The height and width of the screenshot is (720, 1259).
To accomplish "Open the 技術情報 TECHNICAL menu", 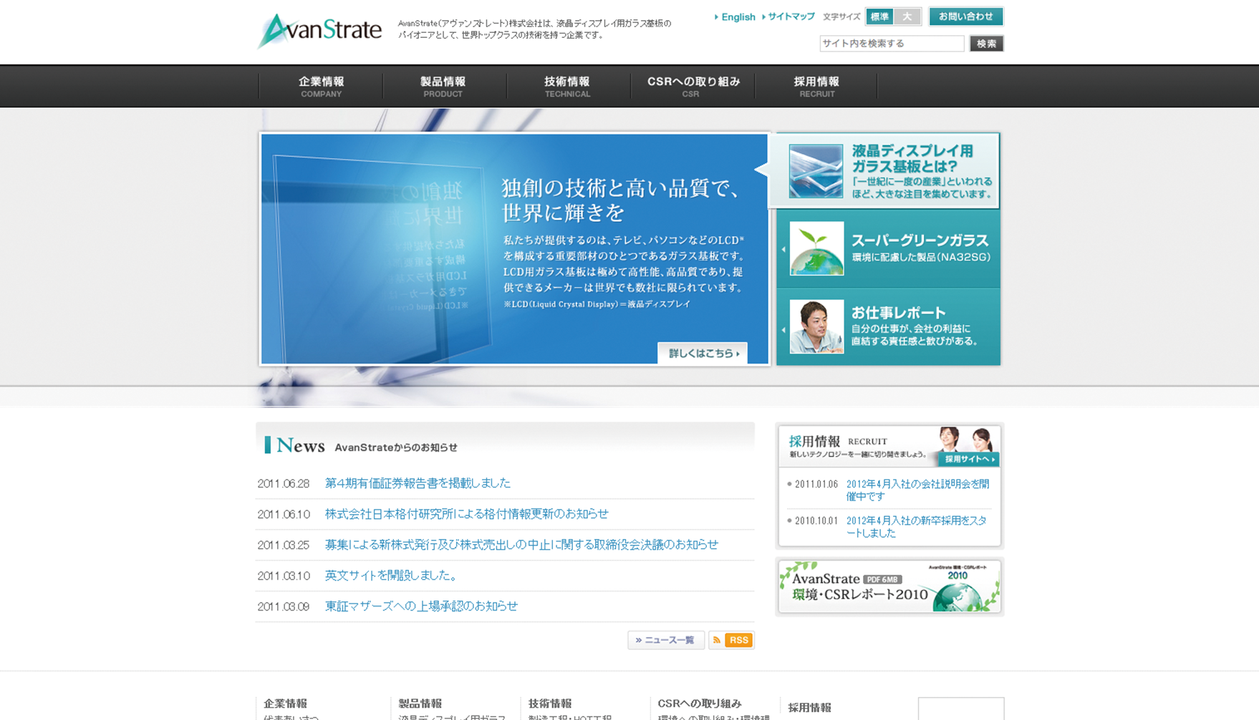I will pos(567,87).
